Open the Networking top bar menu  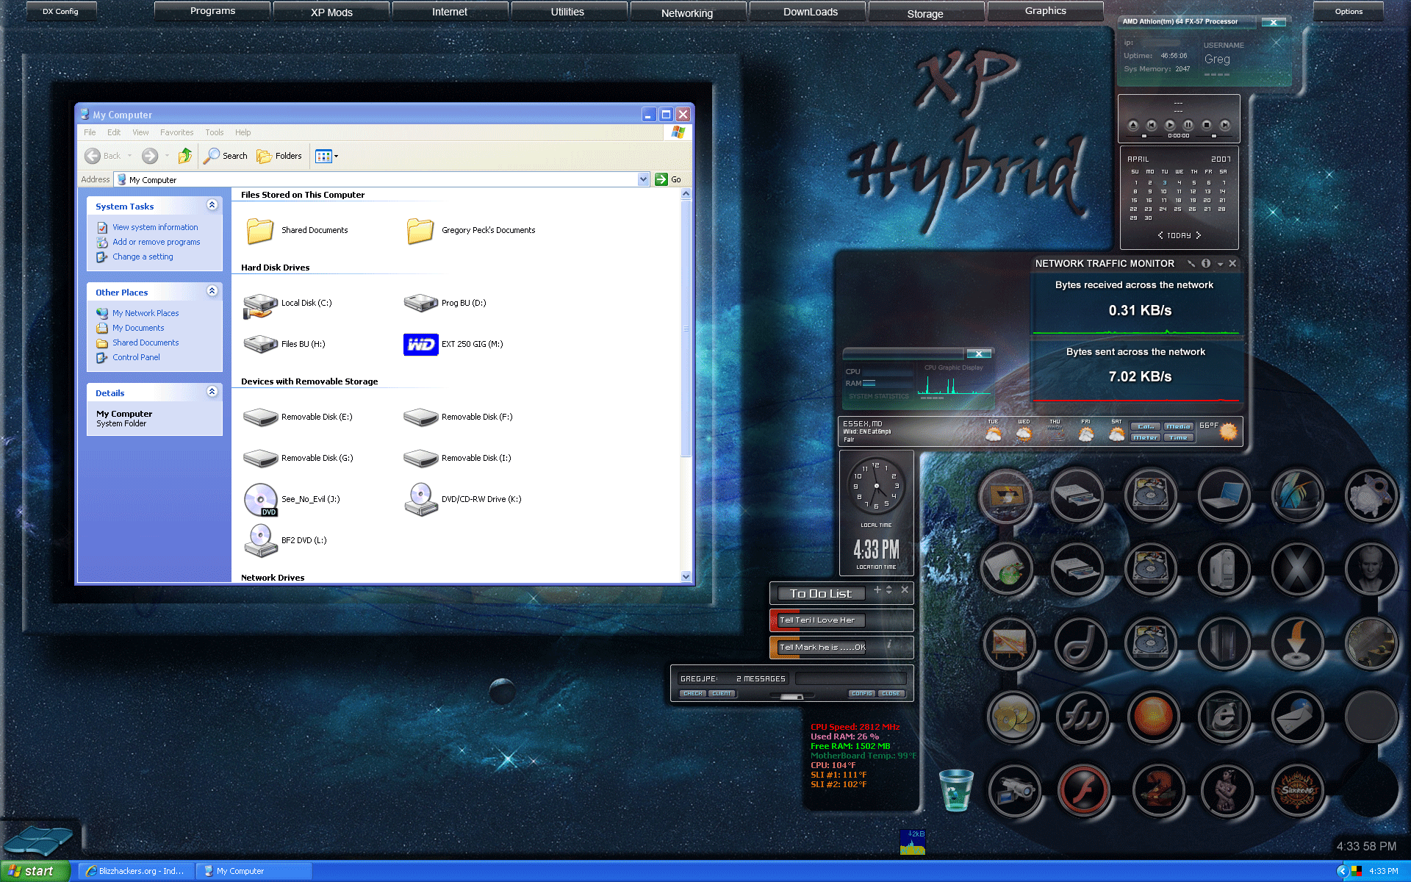point(687,13)
